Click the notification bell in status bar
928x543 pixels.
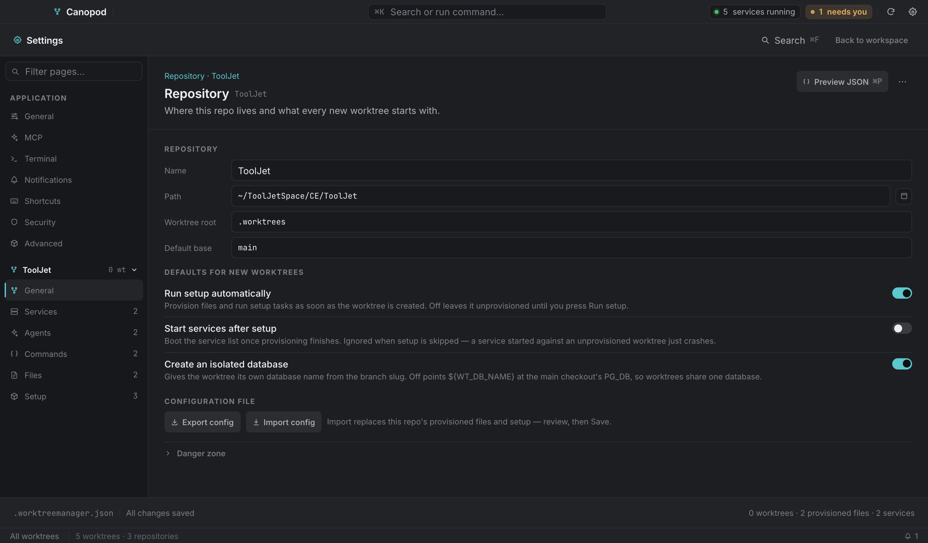coord(907,536)
